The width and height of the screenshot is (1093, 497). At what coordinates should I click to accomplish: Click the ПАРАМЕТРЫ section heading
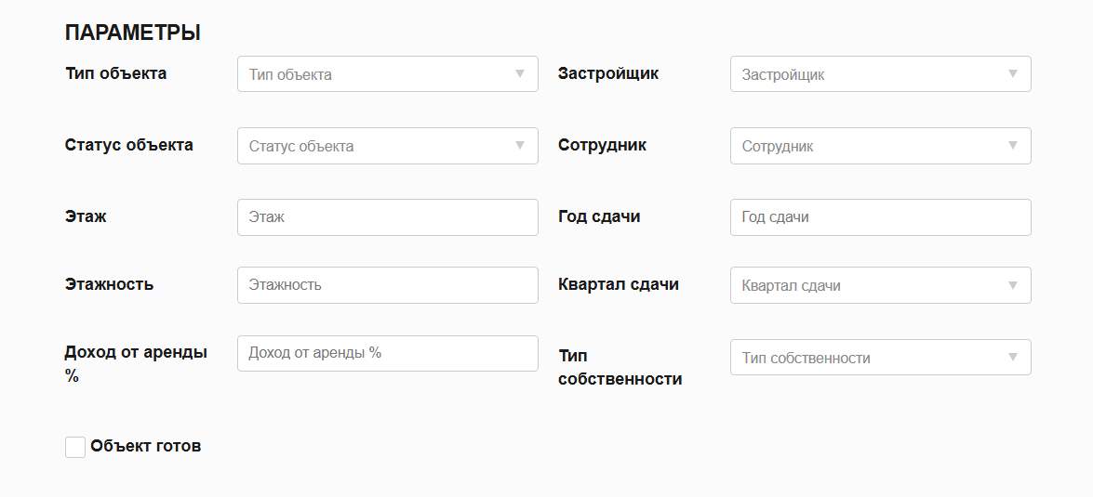coord(133,33)
